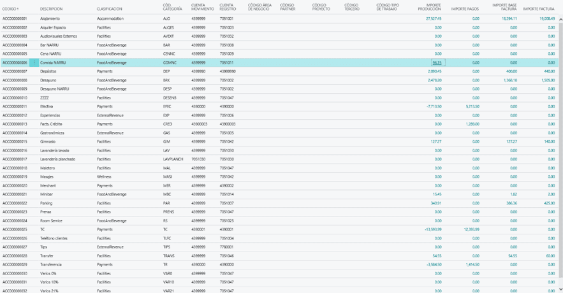Click the vertical scrollbar on right edge
Image resolution: width=563 pixels, height=293 pixels.
560,127
